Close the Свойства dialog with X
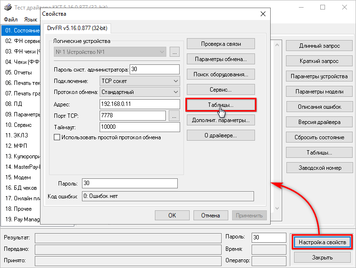Image resolution: width=356 pixels, height=268 pixels. coord(262,15)
